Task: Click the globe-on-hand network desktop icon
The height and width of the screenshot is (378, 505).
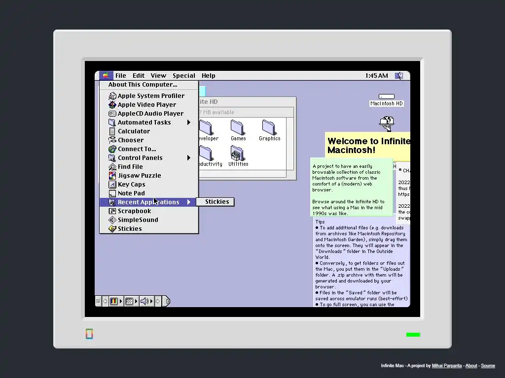Action: pyautogui.click(x=387, y=124)
